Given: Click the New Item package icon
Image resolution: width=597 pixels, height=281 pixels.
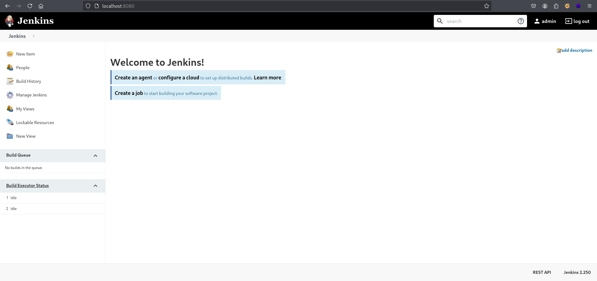Looking at the screenshot, I should tap(10, 54).
